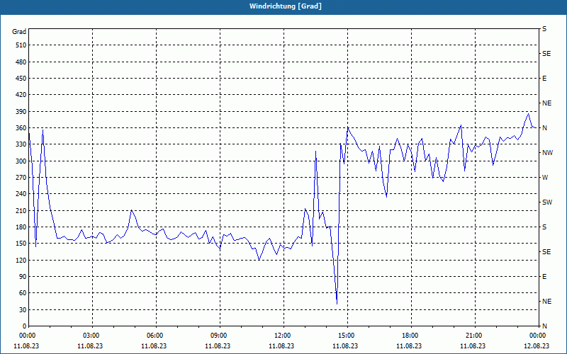Click the 18:00 time label

pos(410,336)
